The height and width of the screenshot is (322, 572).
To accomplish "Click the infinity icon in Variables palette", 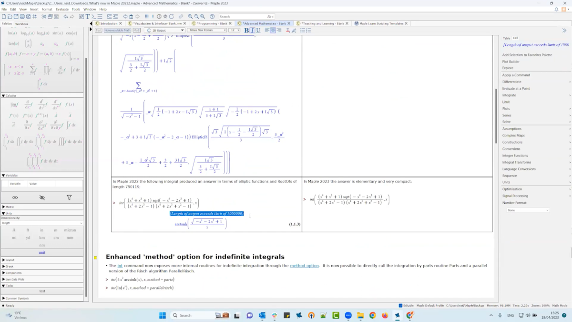I will (x=15, y=197).
